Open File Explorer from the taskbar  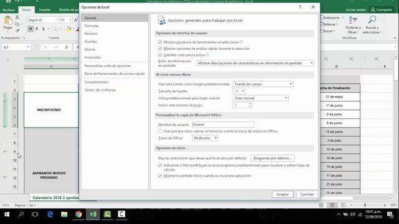(64, 215)
